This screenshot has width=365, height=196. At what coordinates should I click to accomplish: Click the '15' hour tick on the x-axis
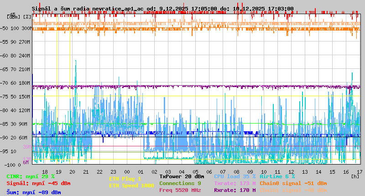coord(333,172)
